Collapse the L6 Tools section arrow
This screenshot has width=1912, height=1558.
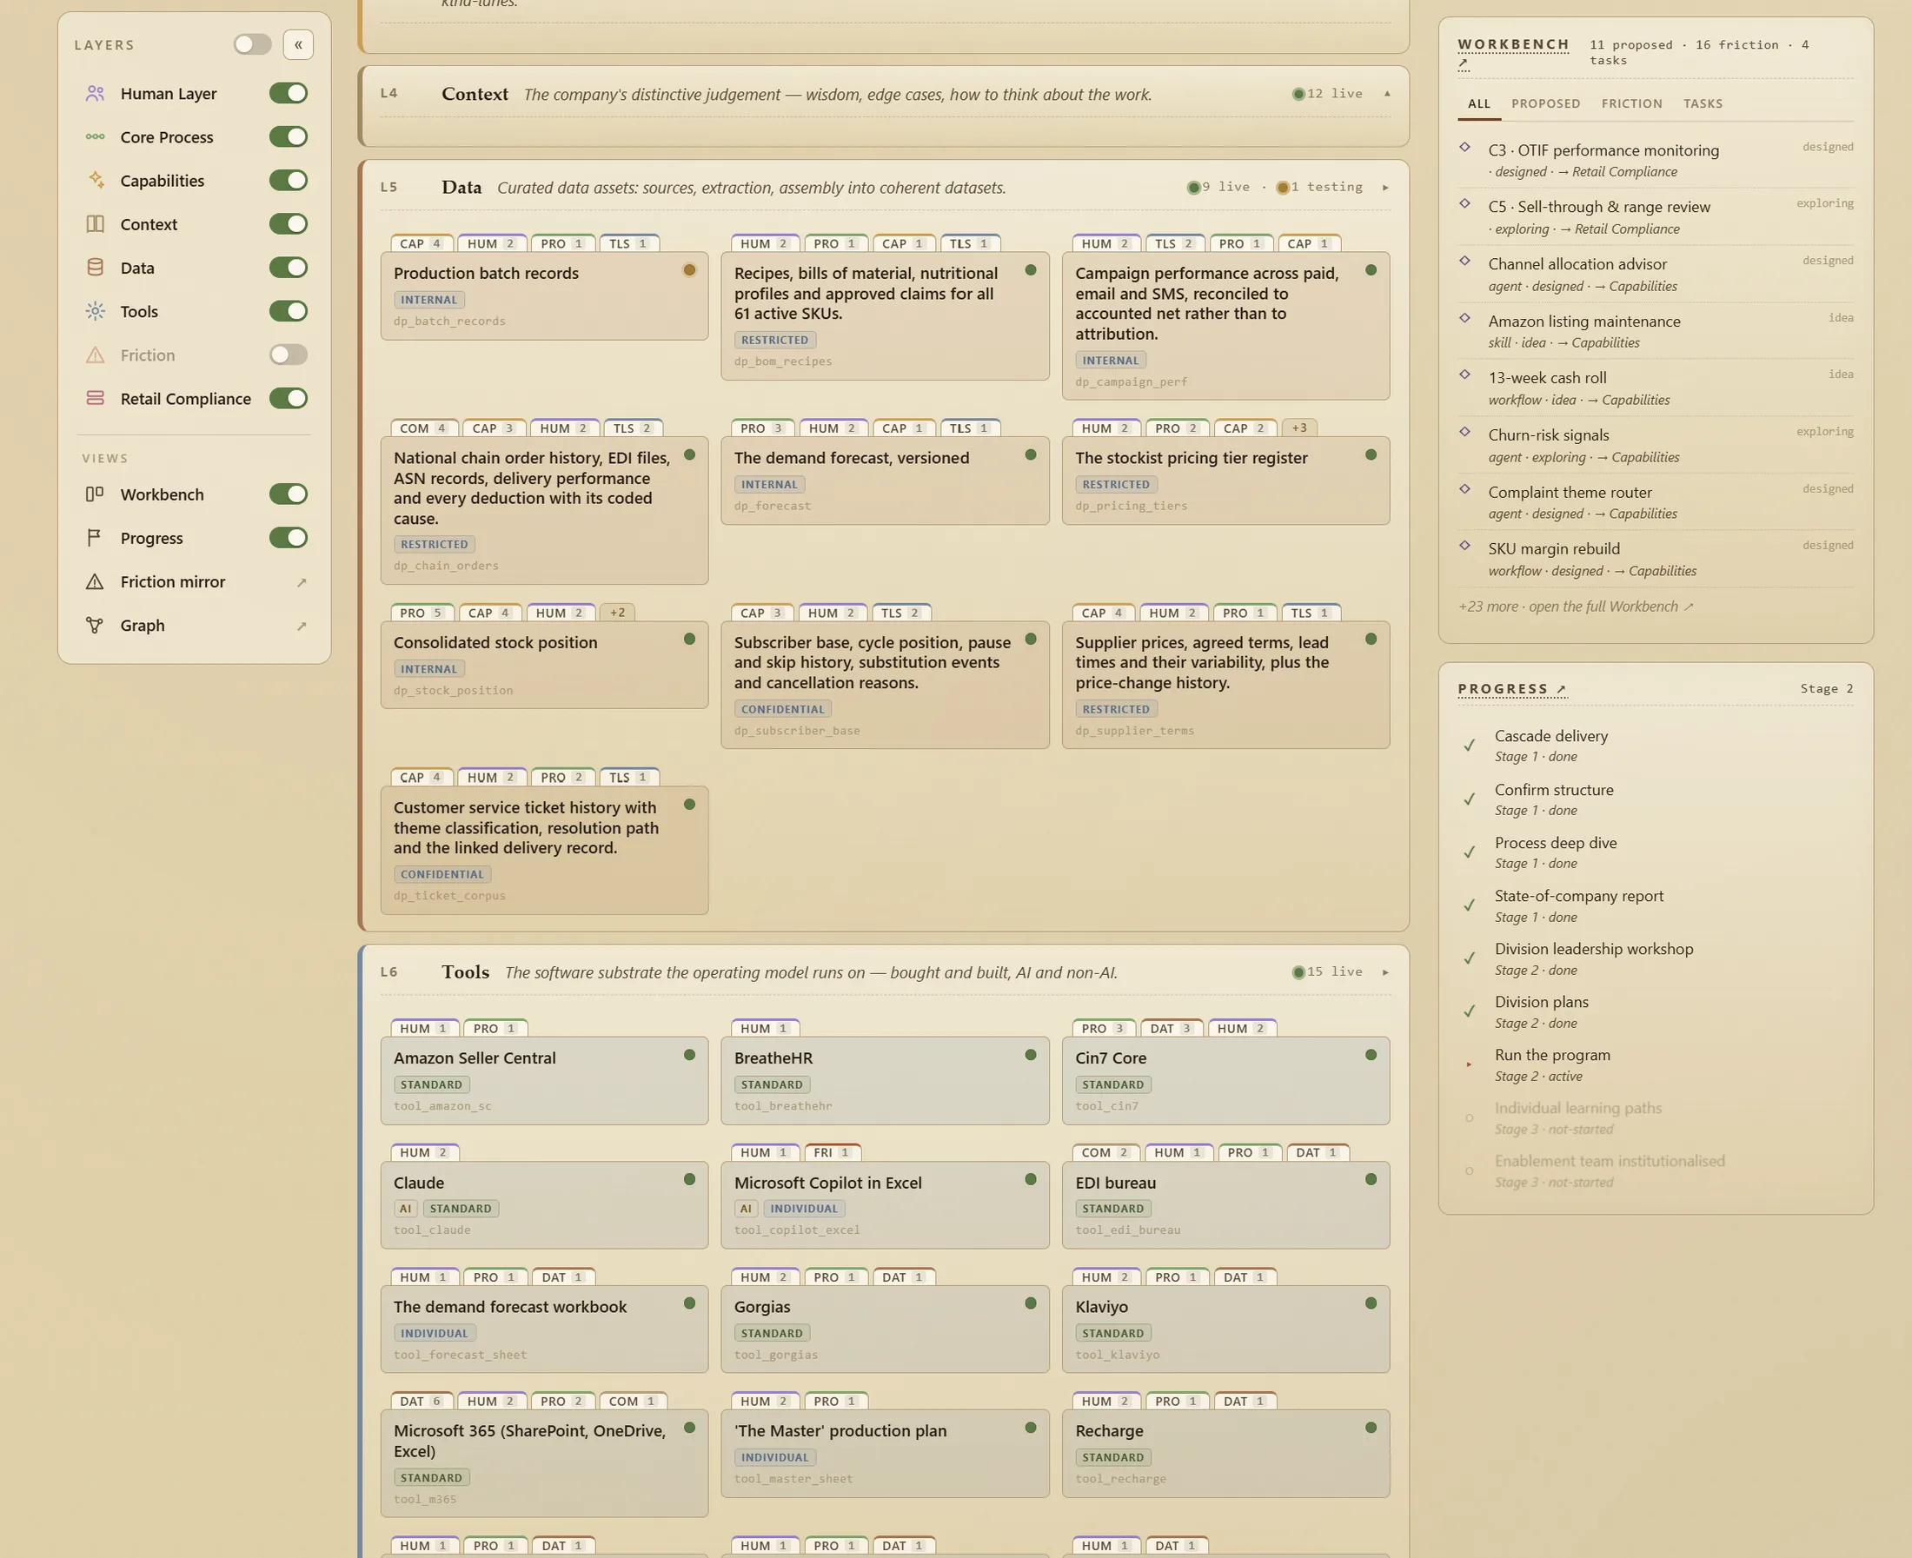[1386, 973]
